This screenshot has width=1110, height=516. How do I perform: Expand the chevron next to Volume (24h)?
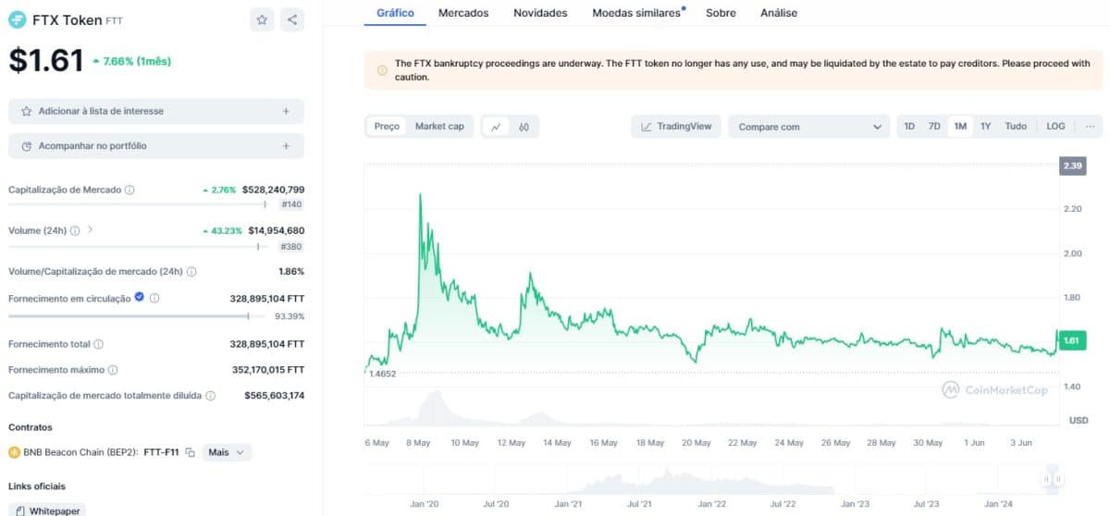click(90, 229)
